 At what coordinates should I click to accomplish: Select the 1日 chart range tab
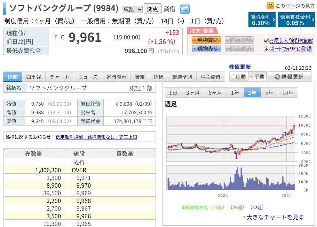[173, 93]
